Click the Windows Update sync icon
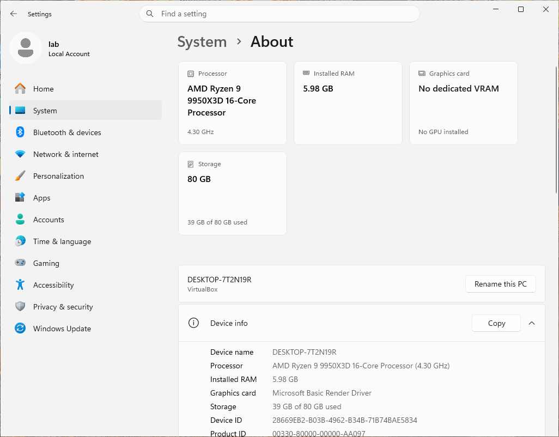Image resolution: width=559 pixels, height=437 pixels. pyautogui.click(x=20, y=328)
